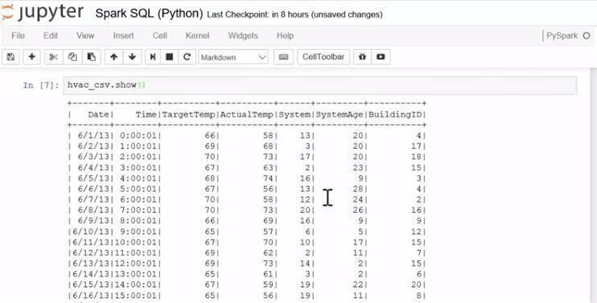
Task: Move the selected cell down
Action: [132, 57]
